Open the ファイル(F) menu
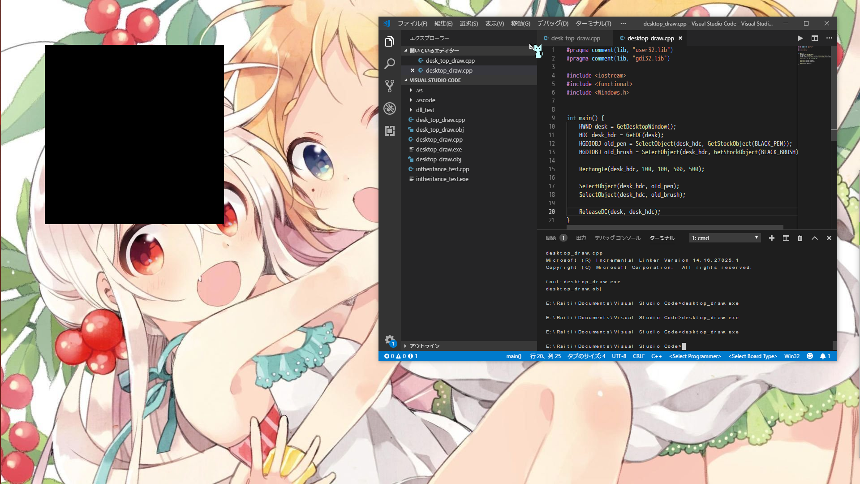The height and width of the screenshot is (484, 860). 412,23
